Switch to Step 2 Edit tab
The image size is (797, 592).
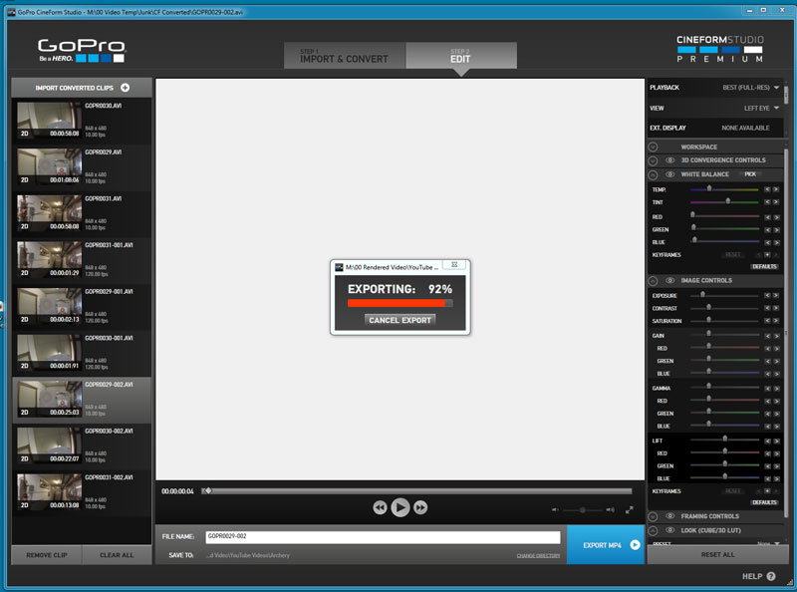click(x=461, y=56)
